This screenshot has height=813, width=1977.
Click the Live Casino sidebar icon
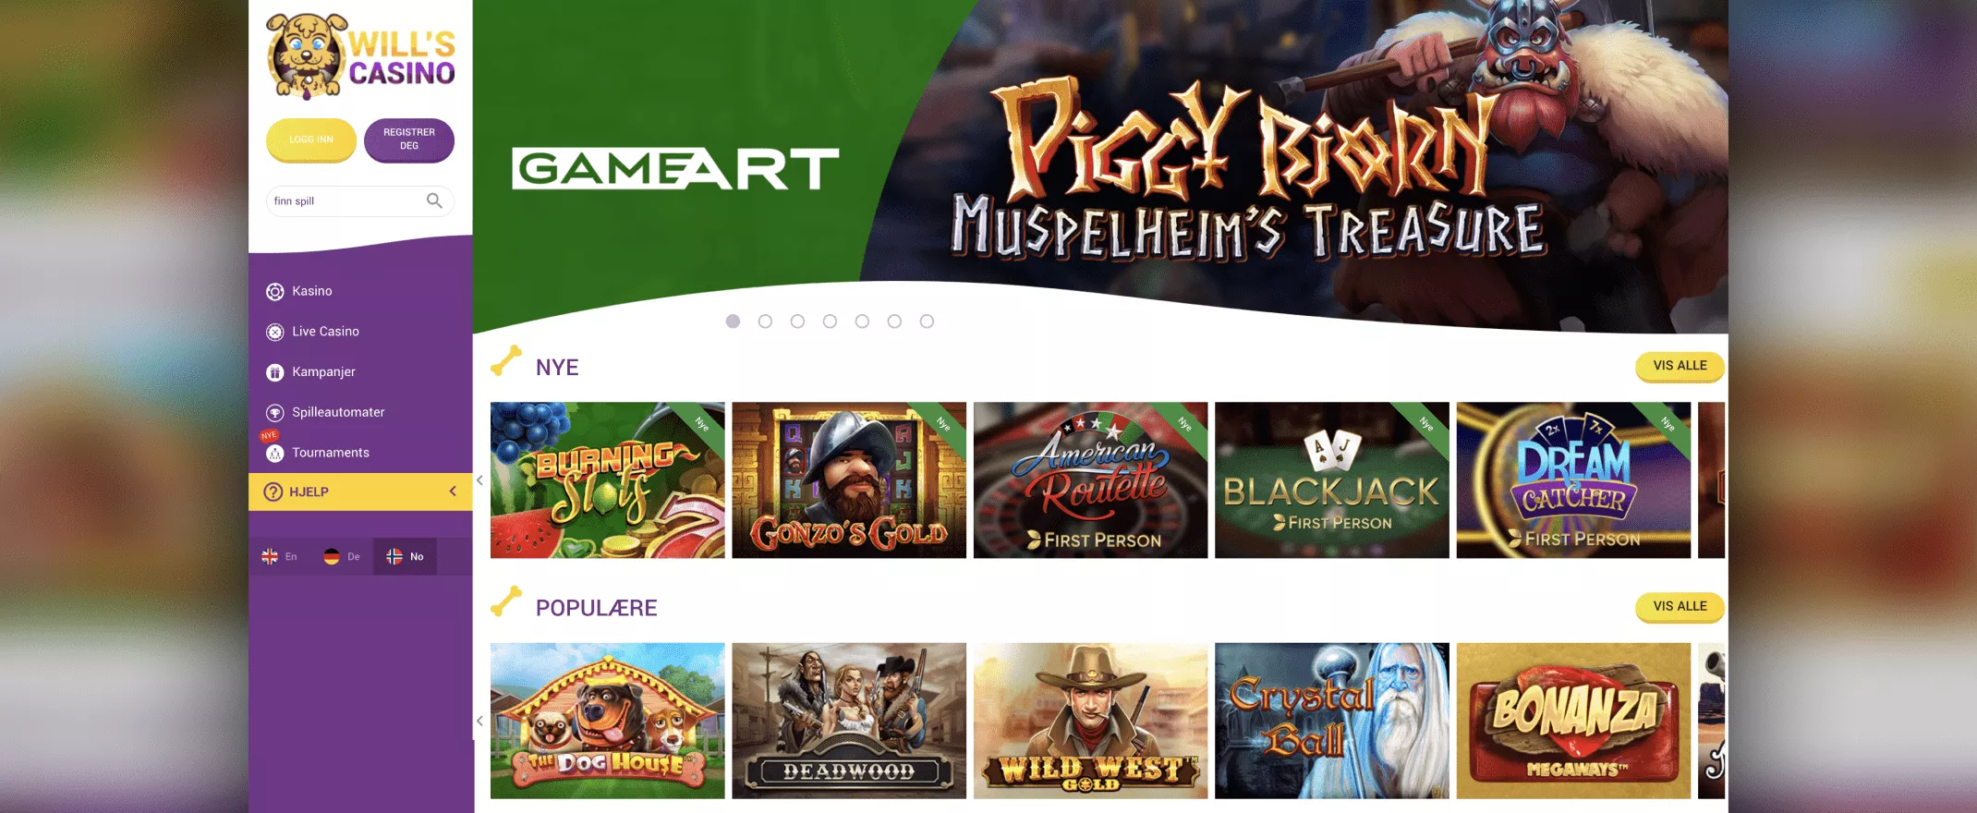(275, 332)
